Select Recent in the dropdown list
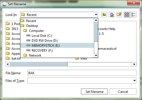Image resolution: width=142 pixels, height=100 pixels. [57, 21]
